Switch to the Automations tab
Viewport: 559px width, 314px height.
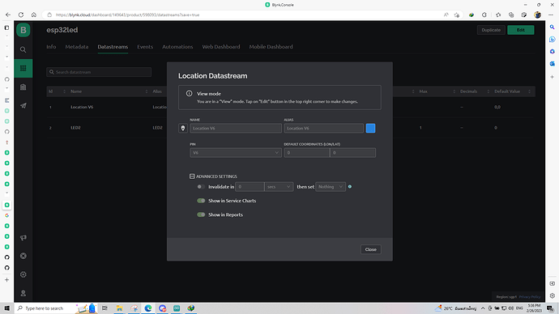(177, 47)
